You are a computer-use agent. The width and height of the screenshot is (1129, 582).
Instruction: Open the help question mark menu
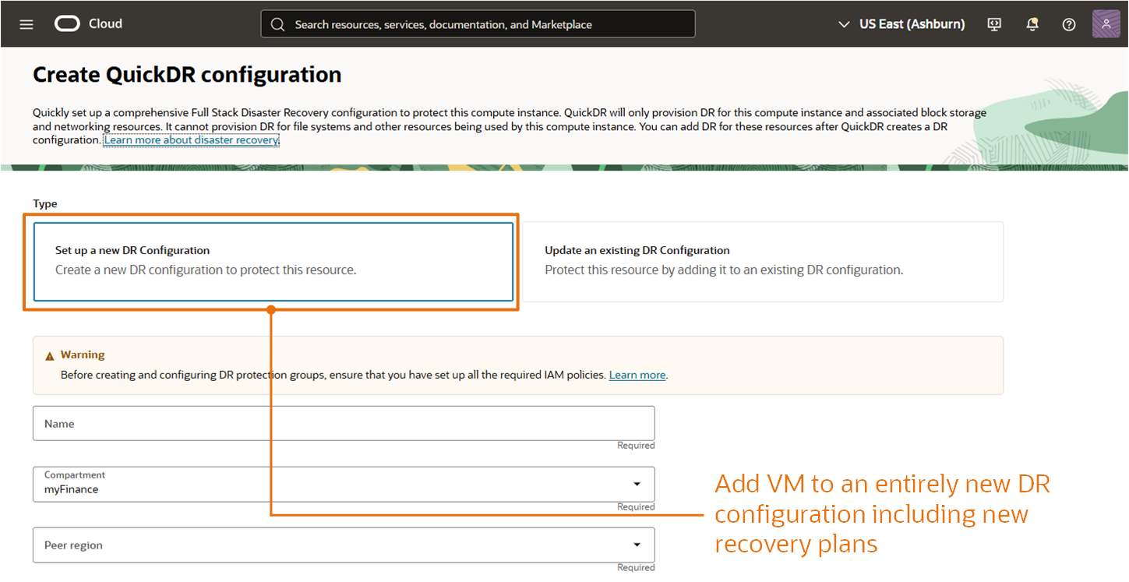click(x=1068, y=24)
